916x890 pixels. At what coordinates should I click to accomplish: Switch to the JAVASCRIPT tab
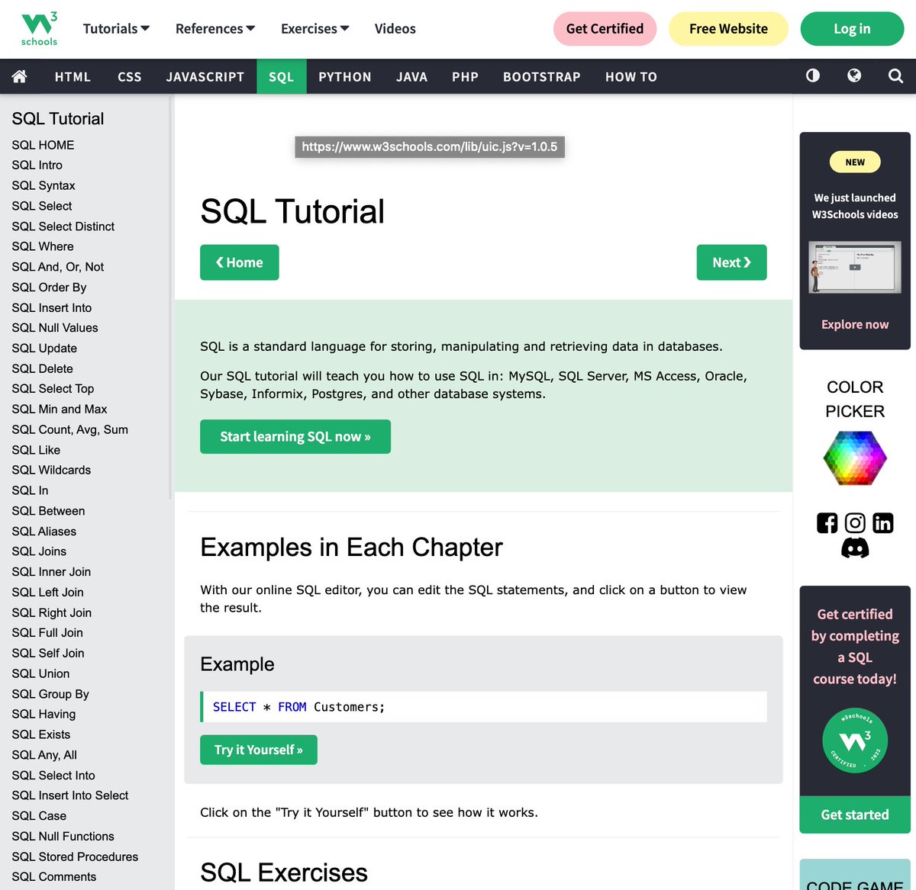point(205,76)
